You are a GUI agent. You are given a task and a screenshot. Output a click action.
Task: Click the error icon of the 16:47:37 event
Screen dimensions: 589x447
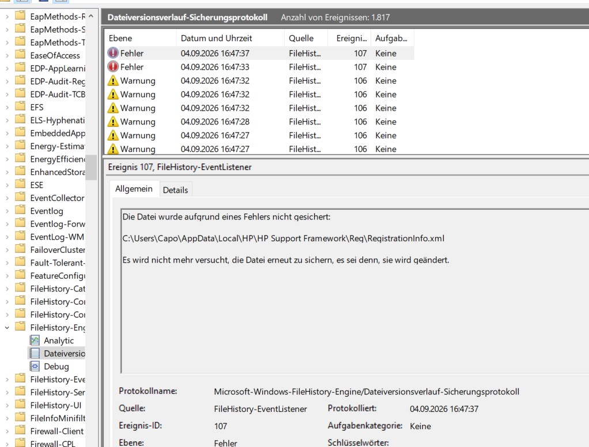click(x=113, y=53)
